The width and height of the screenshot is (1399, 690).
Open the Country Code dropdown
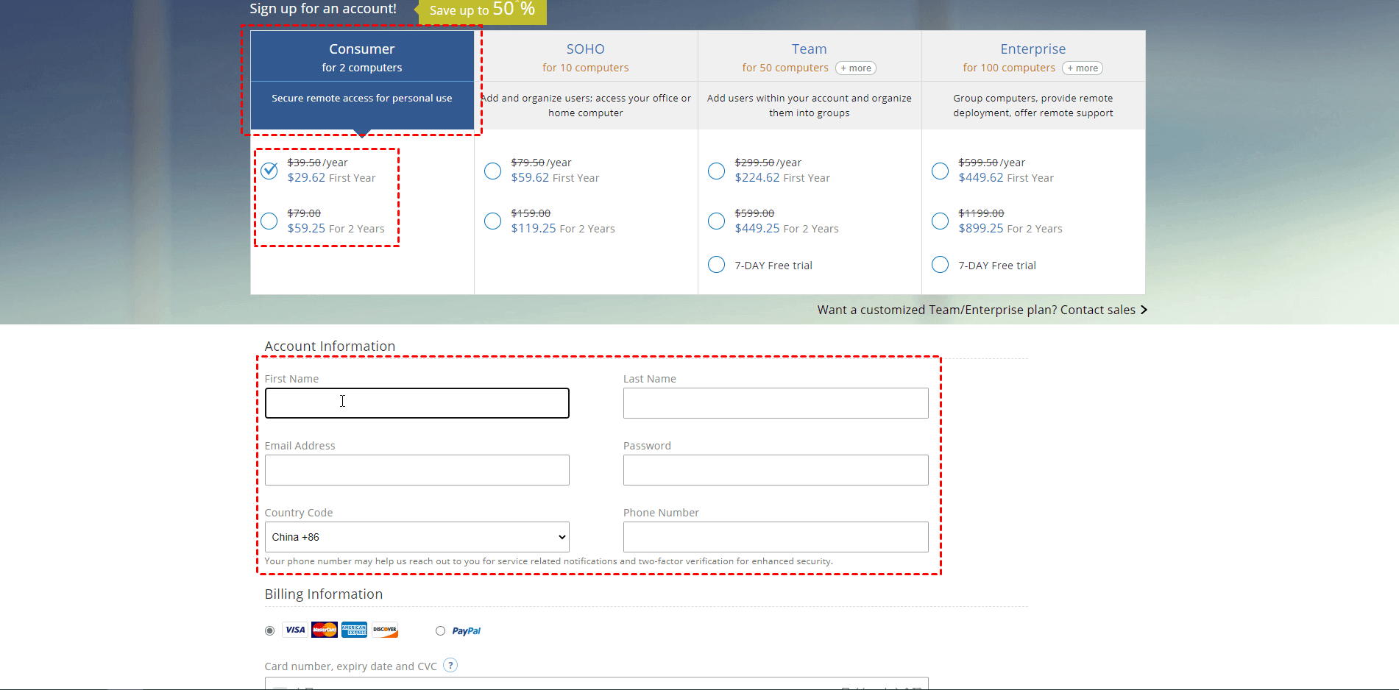[x=417, y=537]
